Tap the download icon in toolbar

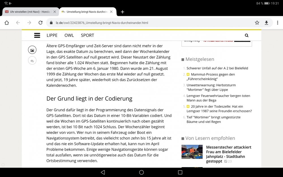coord(266,23)
